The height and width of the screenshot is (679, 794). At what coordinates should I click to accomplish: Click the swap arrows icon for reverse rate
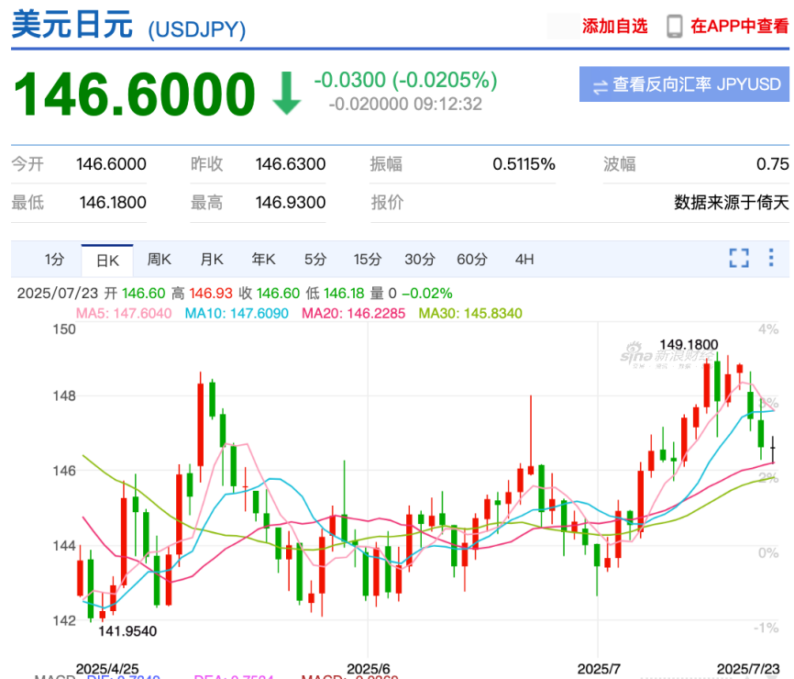[601, 85]
